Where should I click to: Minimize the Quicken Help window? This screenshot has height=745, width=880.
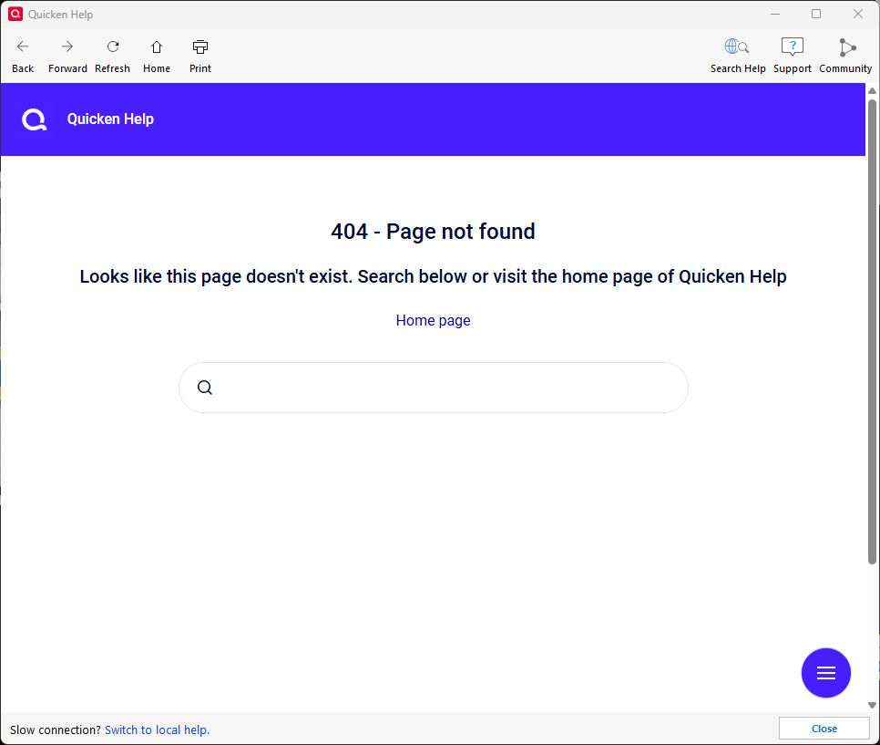(x=775, y=14)
